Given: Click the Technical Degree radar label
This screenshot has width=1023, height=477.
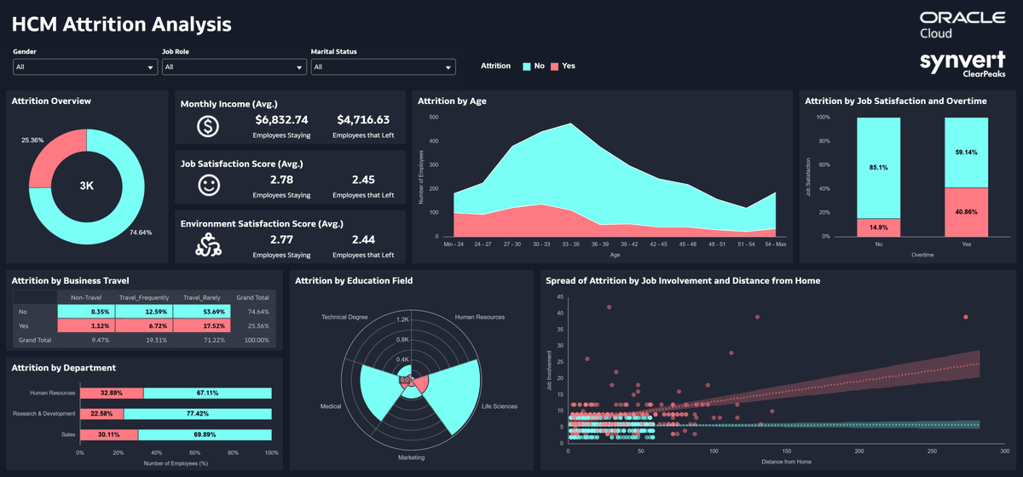Looking at the screenshot, I should pos(344,317).
